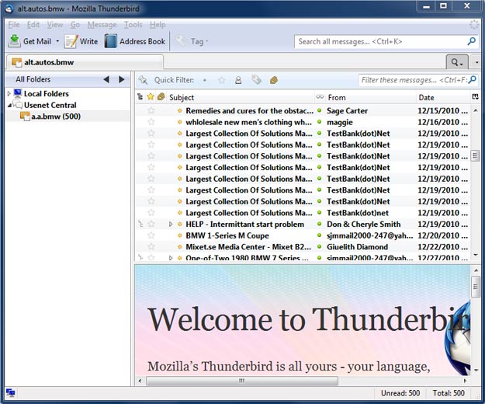Toggle the quick filter bar search button
This screenshot has height=404, width=485.
click(x=457, y=62)
